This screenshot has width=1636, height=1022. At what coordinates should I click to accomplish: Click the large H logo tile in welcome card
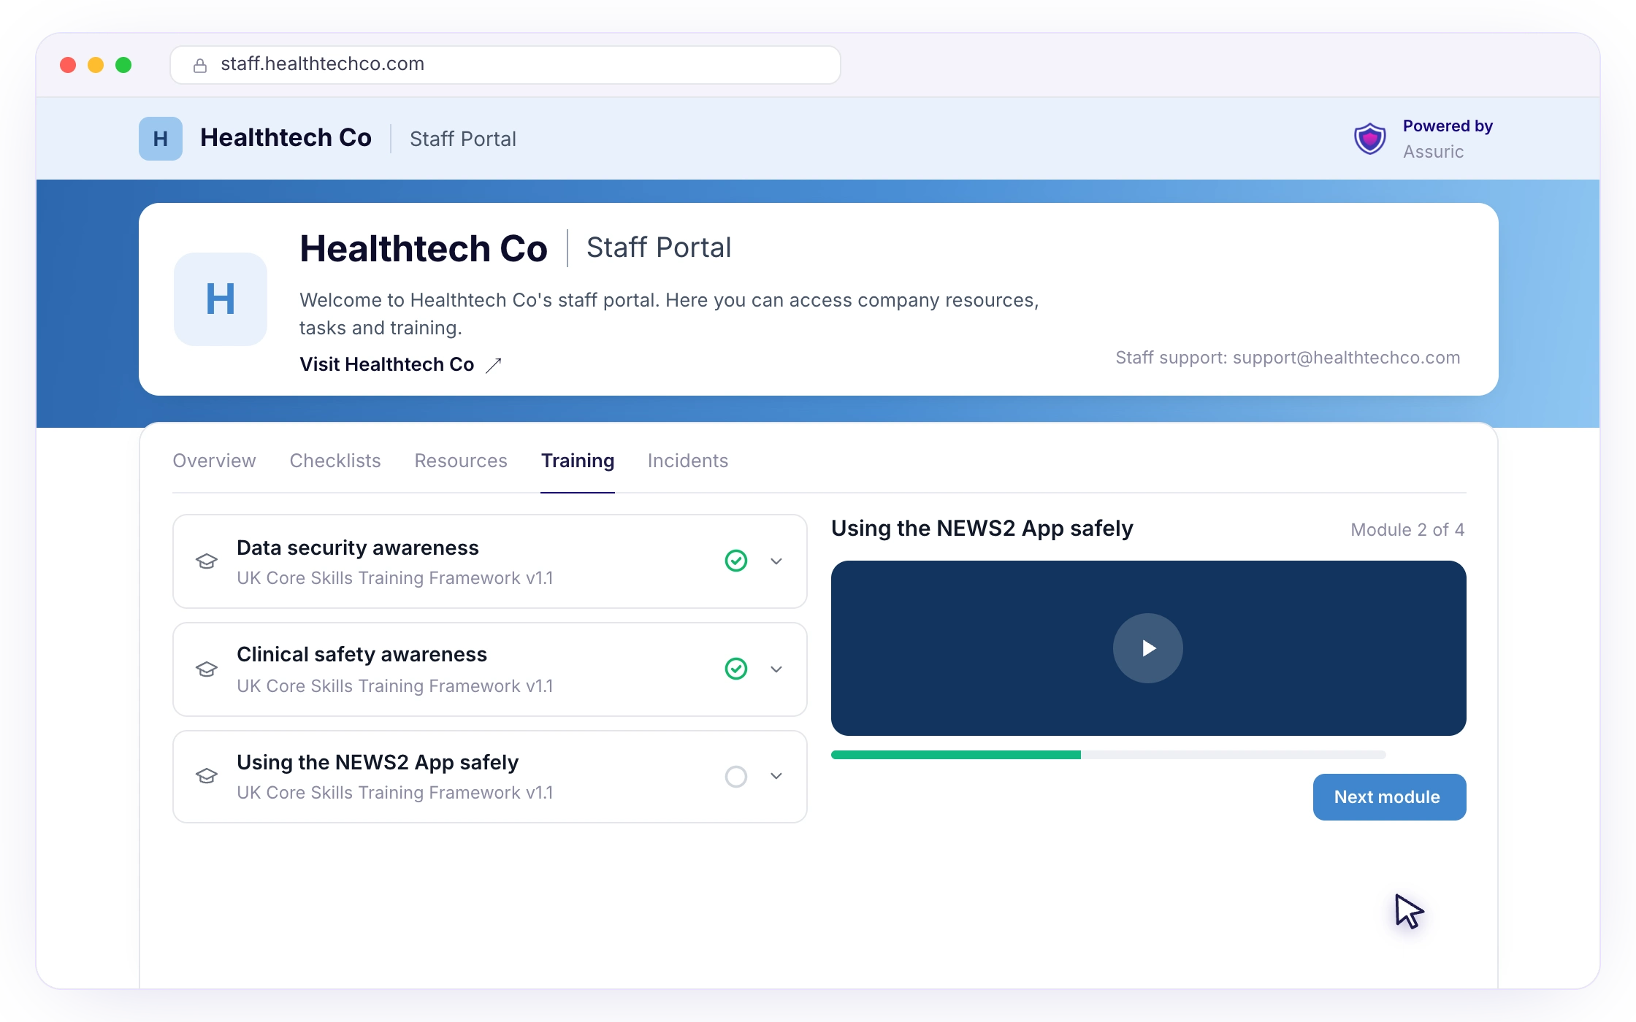(x=221, y=299)
